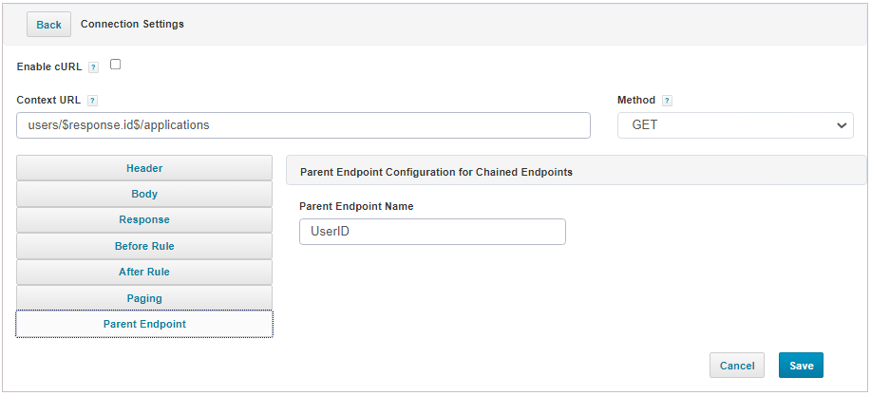Click the Connection Settings title text

(132, 24)
